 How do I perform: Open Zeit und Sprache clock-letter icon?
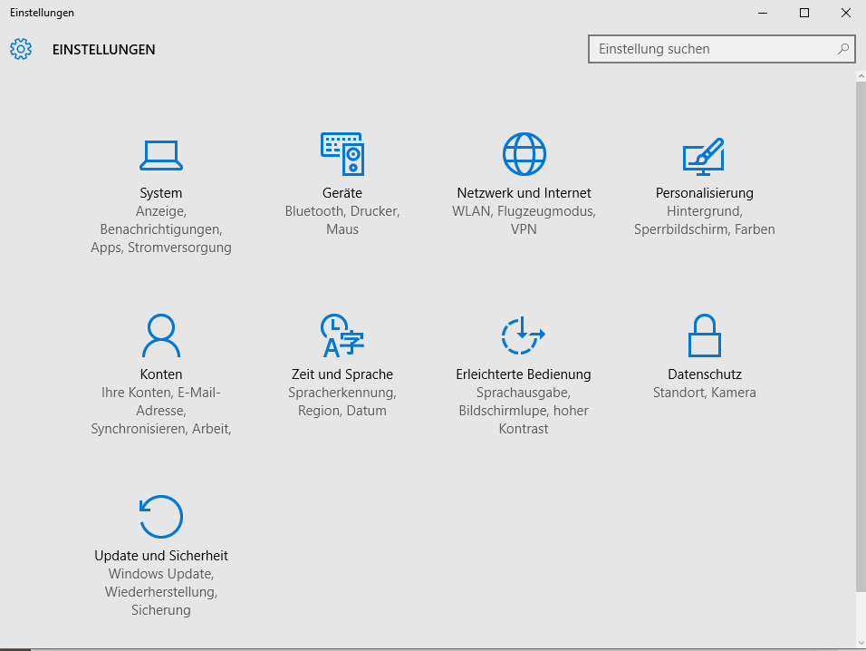click(x=342, y=335)
